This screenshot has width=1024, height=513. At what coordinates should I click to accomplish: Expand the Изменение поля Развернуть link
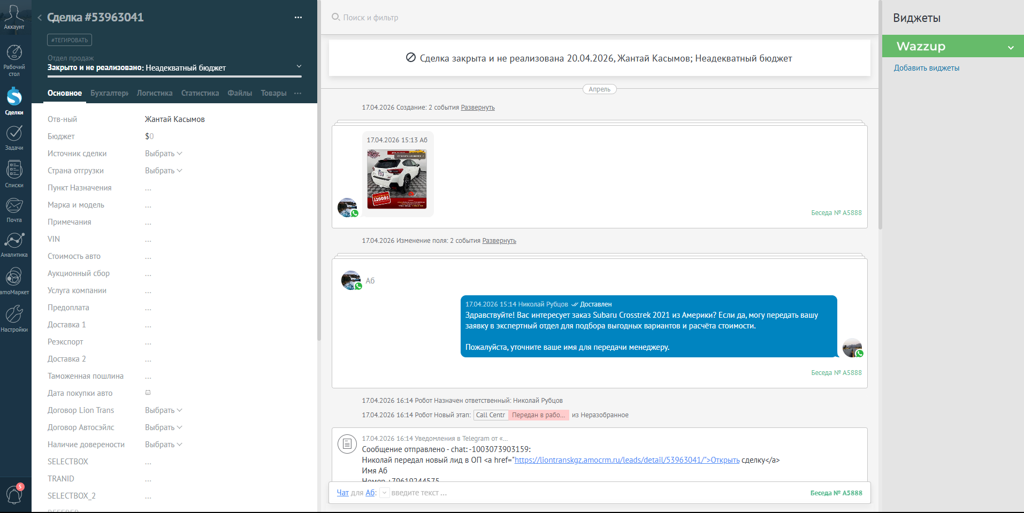pos(499,241)
